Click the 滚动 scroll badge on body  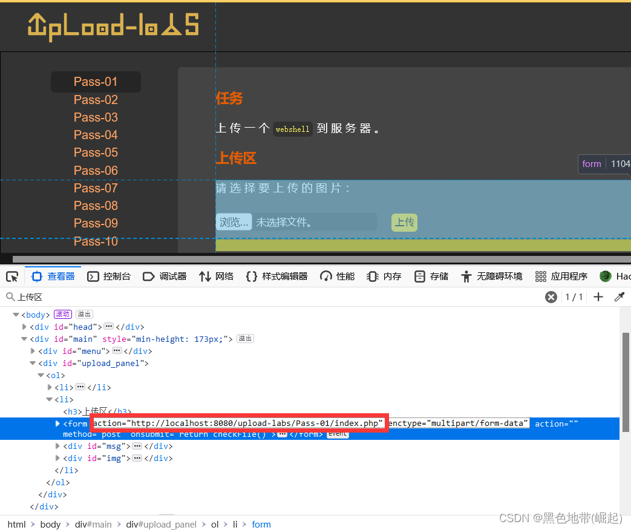pos(63,314)
